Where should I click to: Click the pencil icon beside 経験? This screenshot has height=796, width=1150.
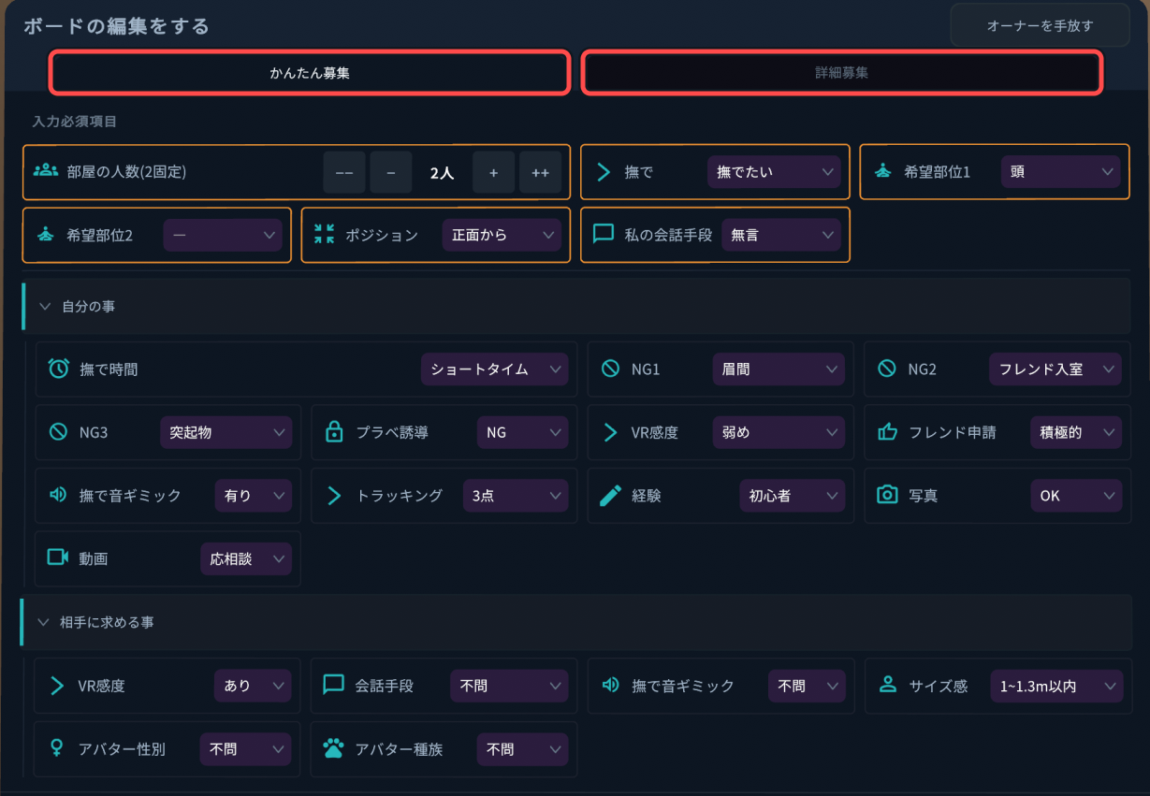(x=610, y=496)
